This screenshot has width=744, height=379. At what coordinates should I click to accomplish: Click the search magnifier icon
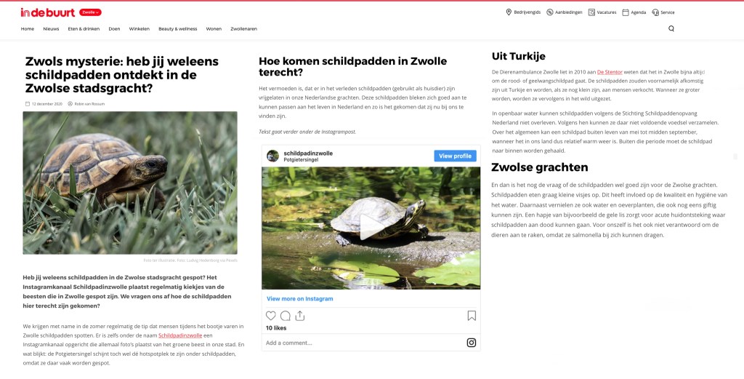pos(671,28)
